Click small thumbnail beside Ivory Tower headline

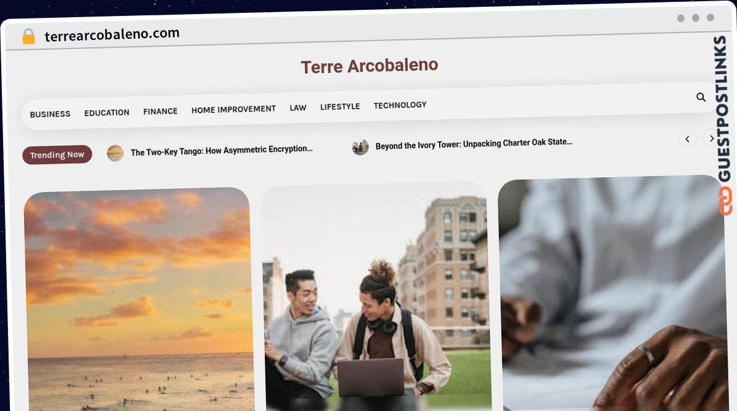pyautogui.click(x=361, y=147)
